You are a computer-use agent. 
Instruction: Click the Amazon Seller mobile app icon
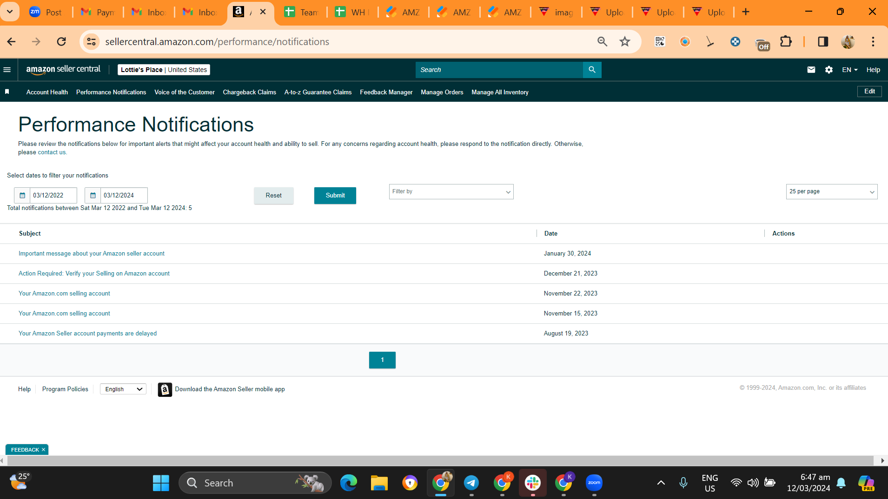165,389
